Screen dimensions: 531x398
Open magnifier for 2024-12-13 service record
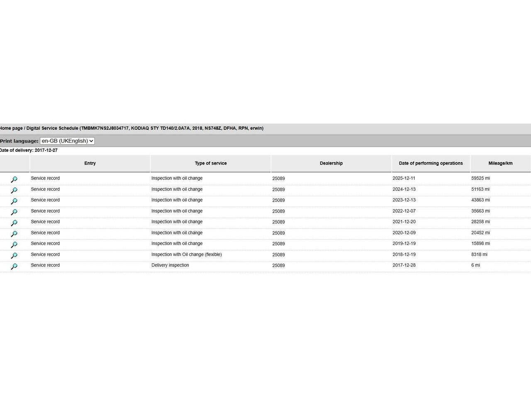(x=14, y=190)
